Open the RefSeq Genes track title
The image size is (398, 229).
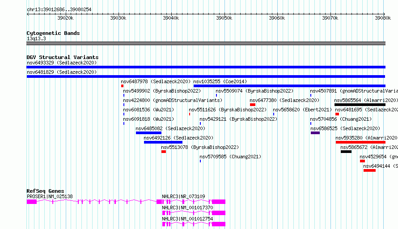[x=45, y=191]
